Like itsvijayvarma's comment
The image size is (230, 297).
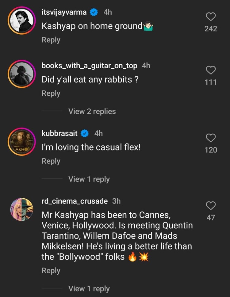click(x=211, y=17)
